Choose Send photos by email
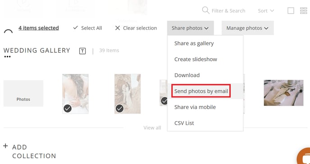The image size is (310, 164). click(x=201, y=91)
